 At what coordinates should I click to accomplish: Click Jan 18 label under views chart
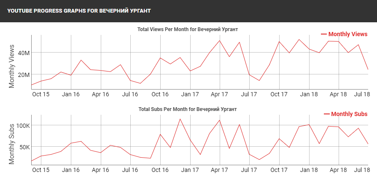pyautogui.click(x=309, y=94)
